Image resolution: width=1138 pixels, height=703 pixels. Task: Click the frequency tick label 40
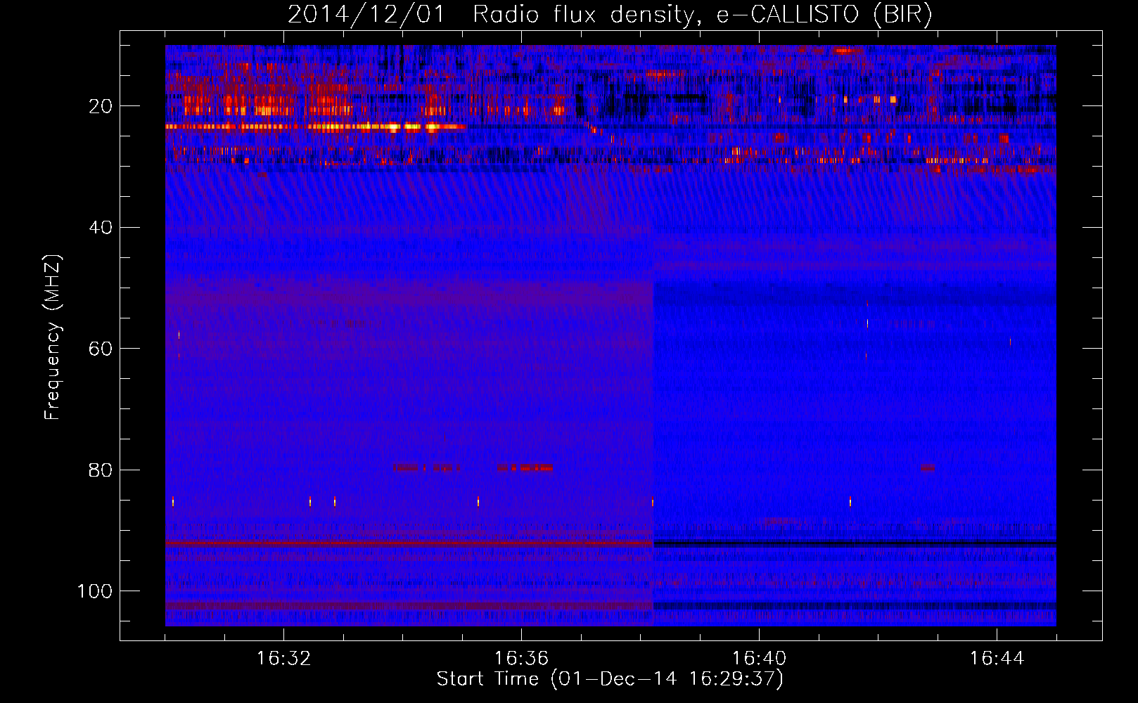101,227
